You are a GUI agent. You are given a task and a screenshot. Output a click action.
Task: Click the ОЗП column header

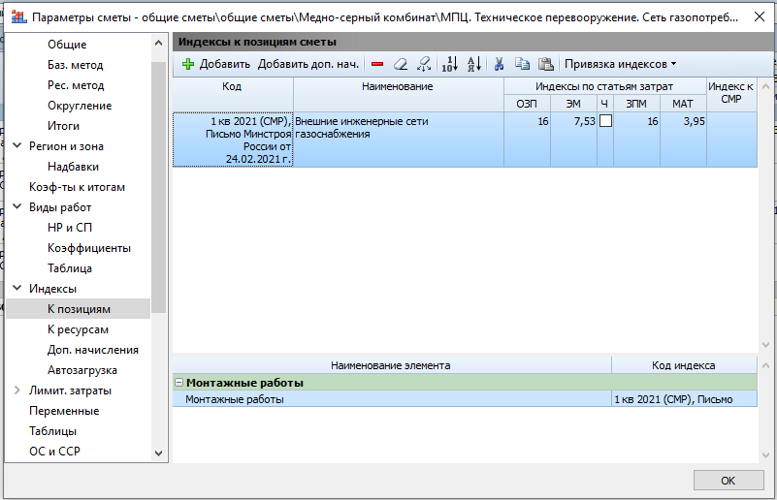pyautogui.click(x=527, y=104)
